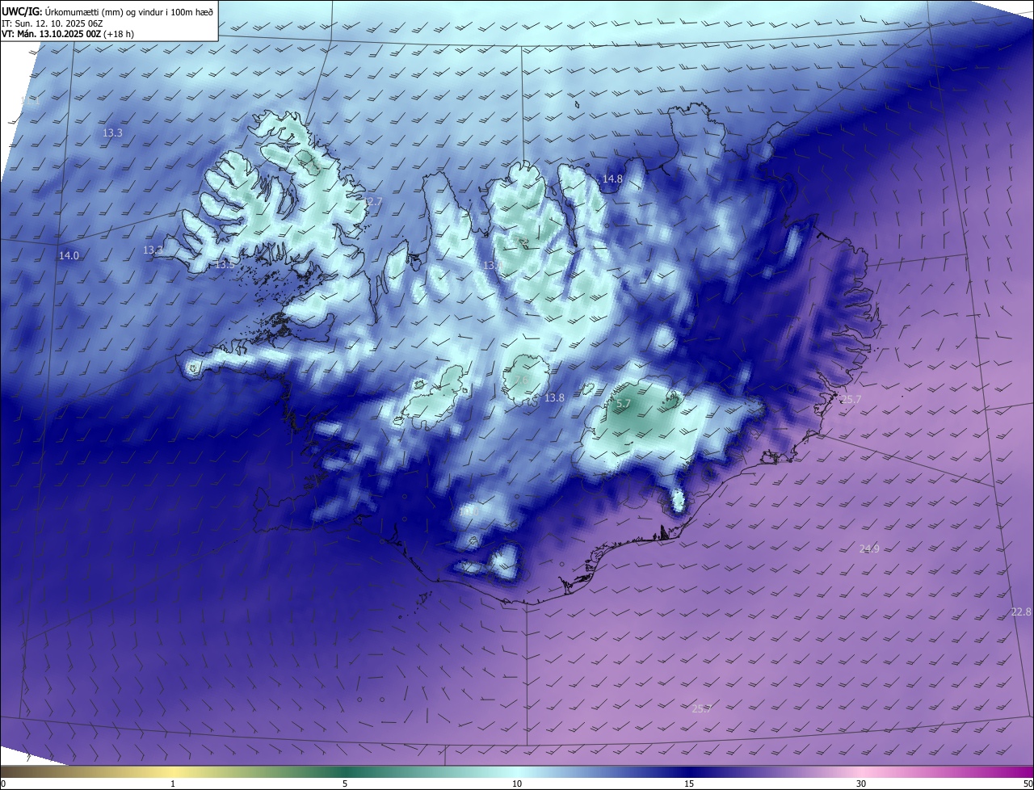Click the 24.9 value label

tap(869, 549)
